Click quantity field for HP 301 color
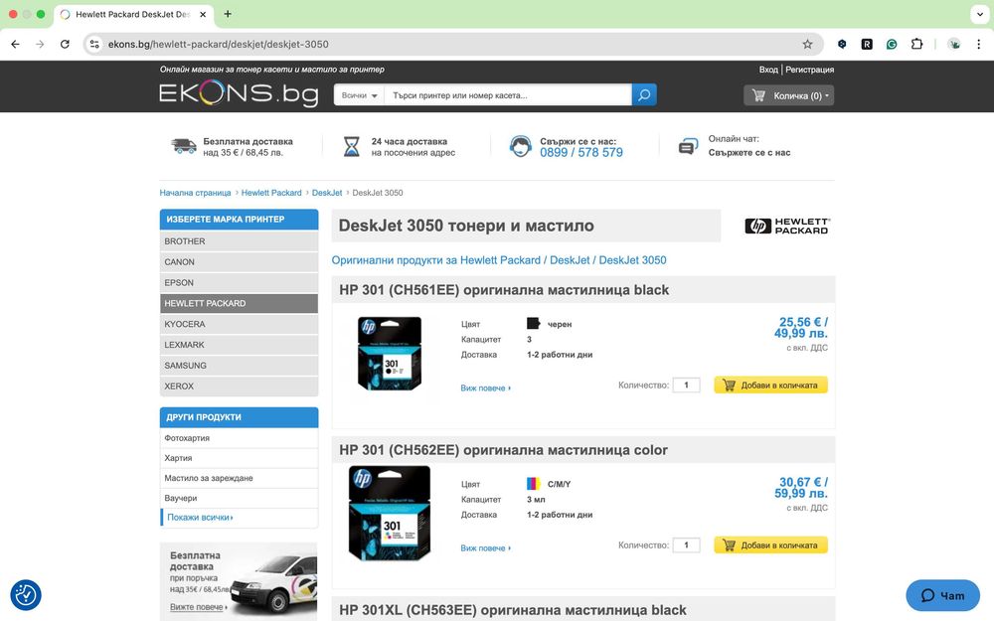This screenshot has width=994, height=621. coord(686,544)
